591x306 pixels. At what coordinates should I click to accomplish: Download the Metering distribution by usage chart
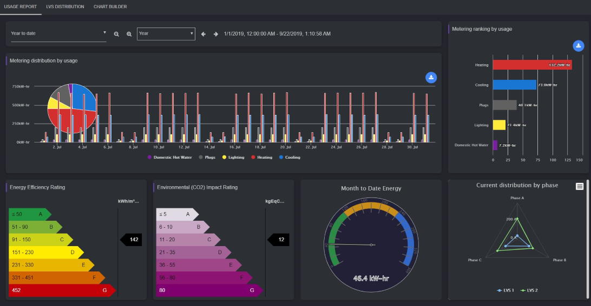point(431,77)
